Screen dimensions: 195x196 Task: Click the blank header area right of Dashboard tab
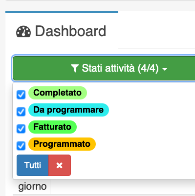click(156, 31)
